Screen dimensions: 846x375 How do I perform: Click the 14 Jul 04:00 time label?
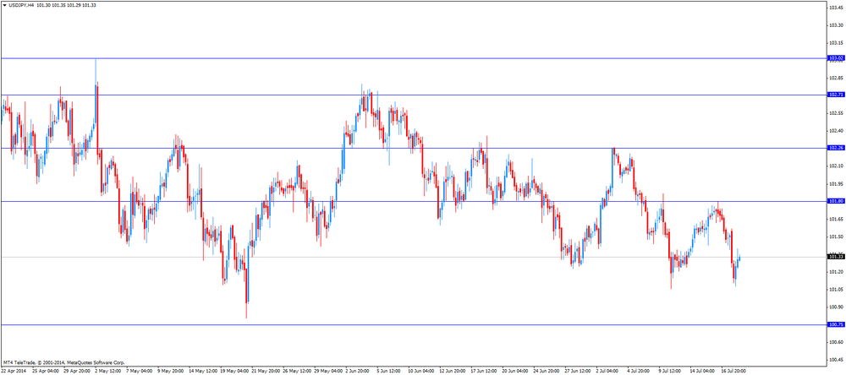click(704, 371)
